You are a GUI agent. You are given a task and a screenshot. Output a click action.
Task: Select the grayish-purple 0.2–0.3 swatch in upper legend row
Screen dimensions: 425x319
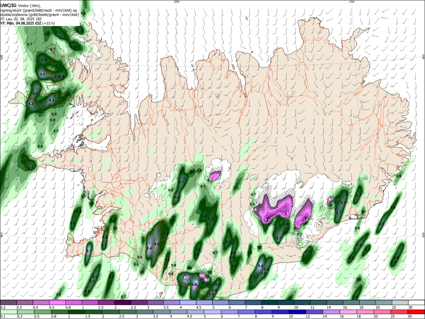(x=8, y=303)
